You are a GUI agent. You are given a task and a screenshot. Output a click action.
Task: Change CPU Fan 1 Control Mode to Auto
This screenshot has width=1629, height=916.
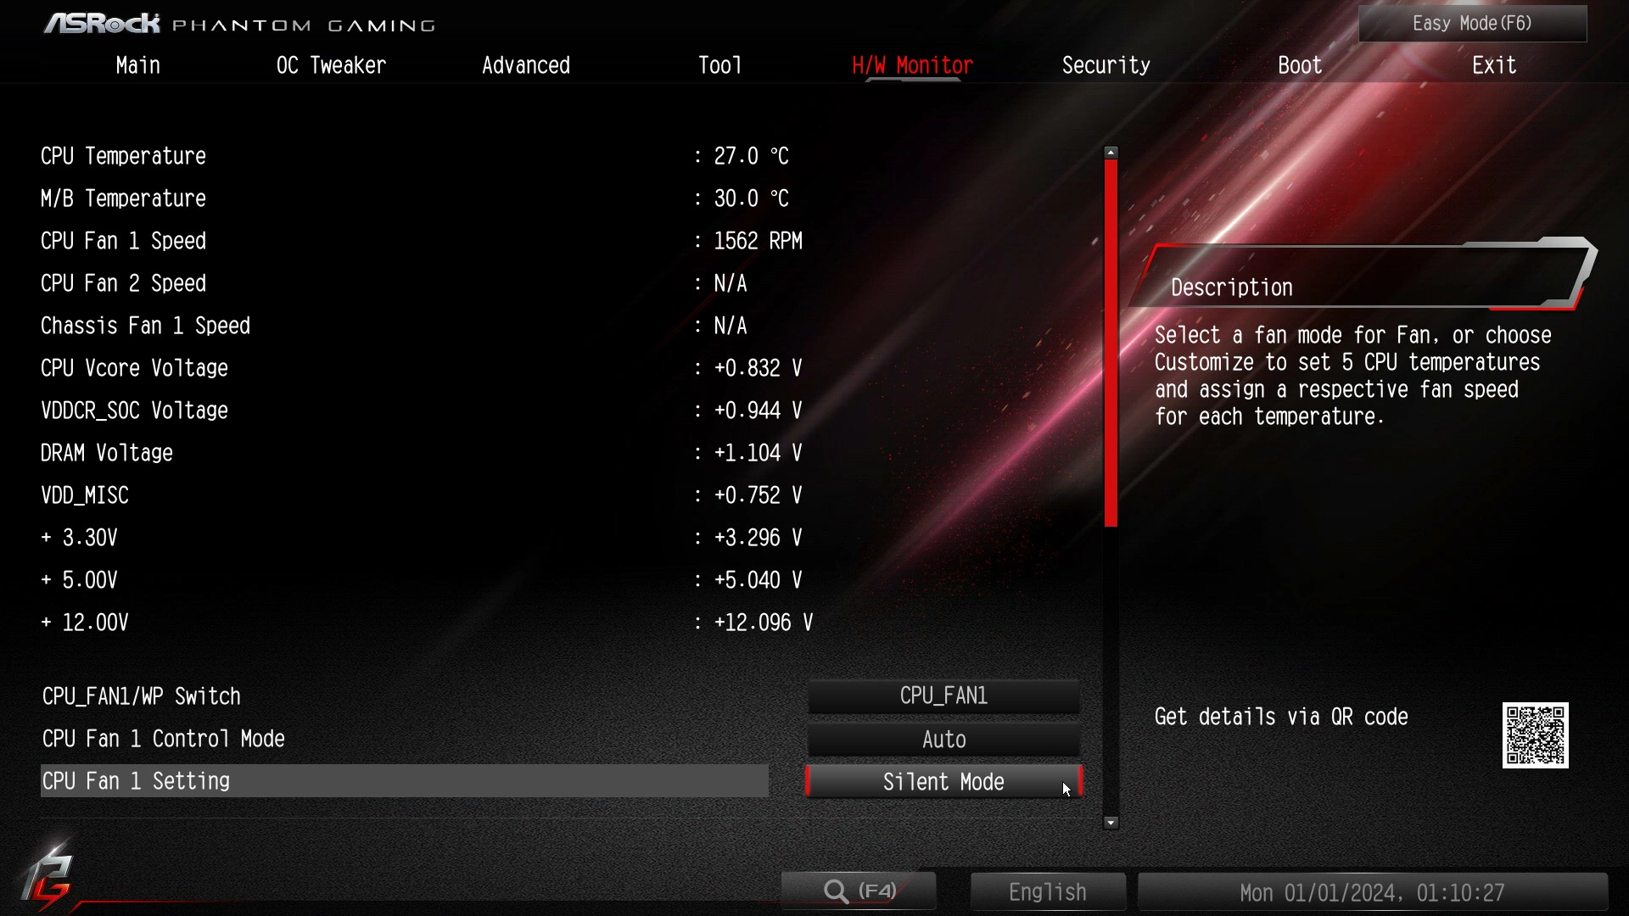944,738
